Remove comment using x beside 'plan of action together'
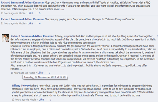158x102 pixels. click(157, 36)
